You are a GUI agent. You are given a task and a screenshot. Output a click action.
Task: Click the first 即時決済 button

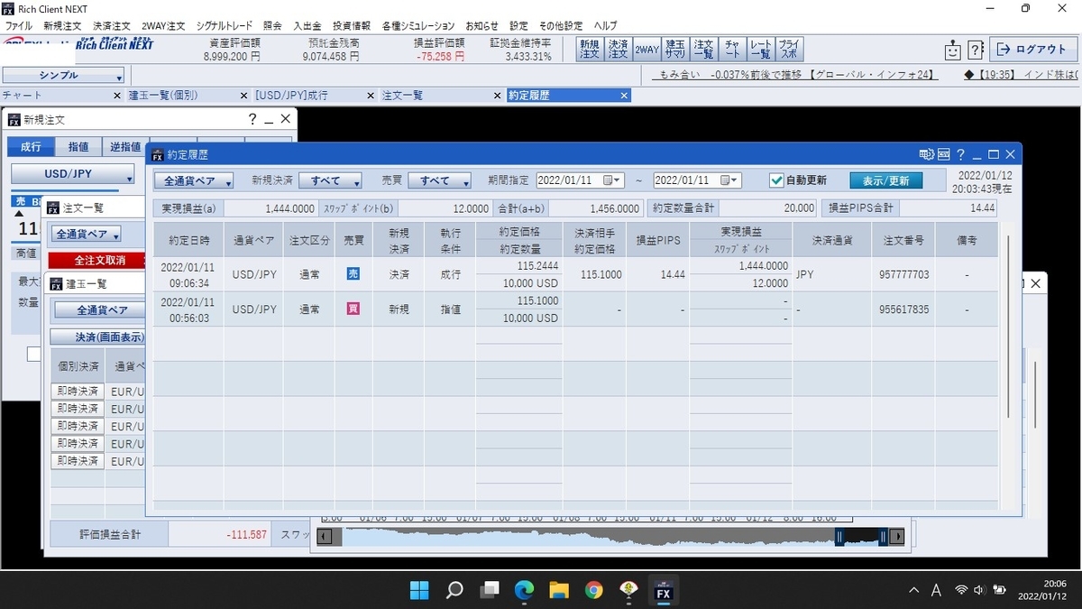[x=78, y=392]
